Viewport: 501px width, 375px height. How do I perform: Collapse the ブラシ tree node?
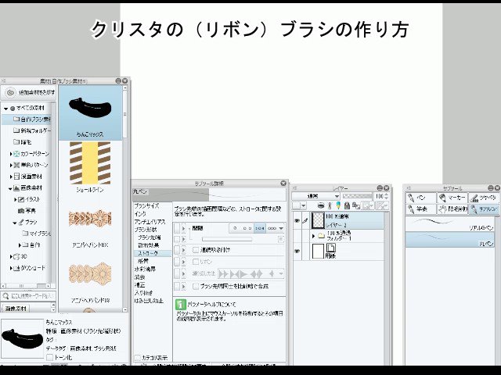pyautogui.click(x=15, y=223)
